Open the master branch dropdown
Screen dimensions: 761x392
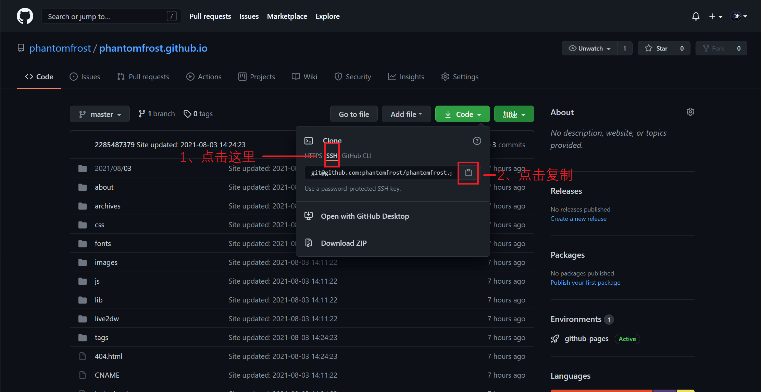coord(100,114)
